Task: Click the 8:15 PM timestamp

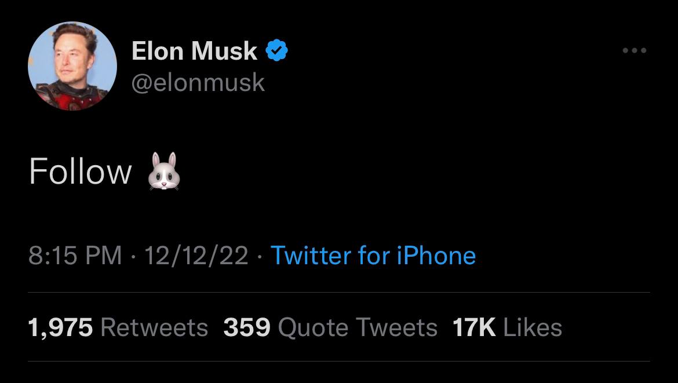Action: tap(75, 256)
